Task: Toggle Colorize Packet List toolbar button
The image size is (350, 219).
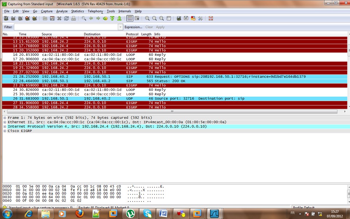Action: 130,18
